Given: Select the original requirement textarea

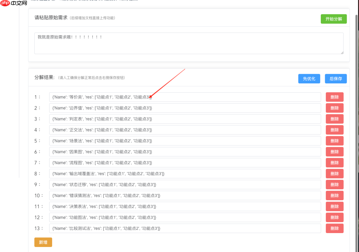Looking at the screenshot, I should click(189, 43).
